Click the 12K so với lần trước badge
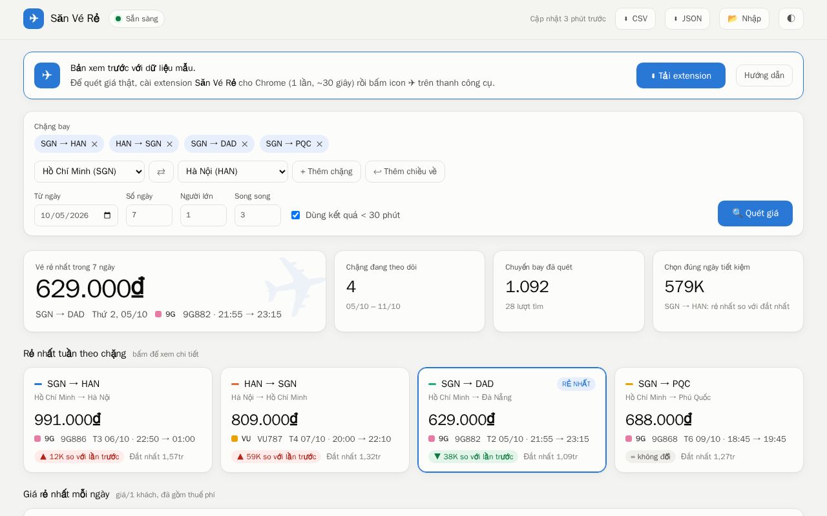The height and width of the screenshot is (516, 827). pyautogui.click(x=79, y=457)
